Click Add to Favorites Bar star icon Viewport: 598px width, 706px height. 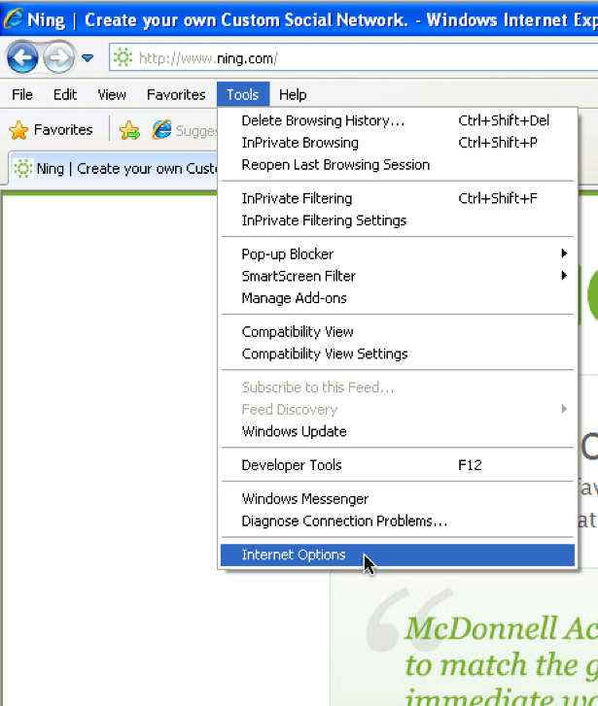129,130
